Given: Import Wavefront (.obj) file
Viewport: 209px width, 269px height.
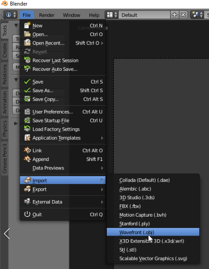Looking at the screenshot, I should (x=153, y=232).
